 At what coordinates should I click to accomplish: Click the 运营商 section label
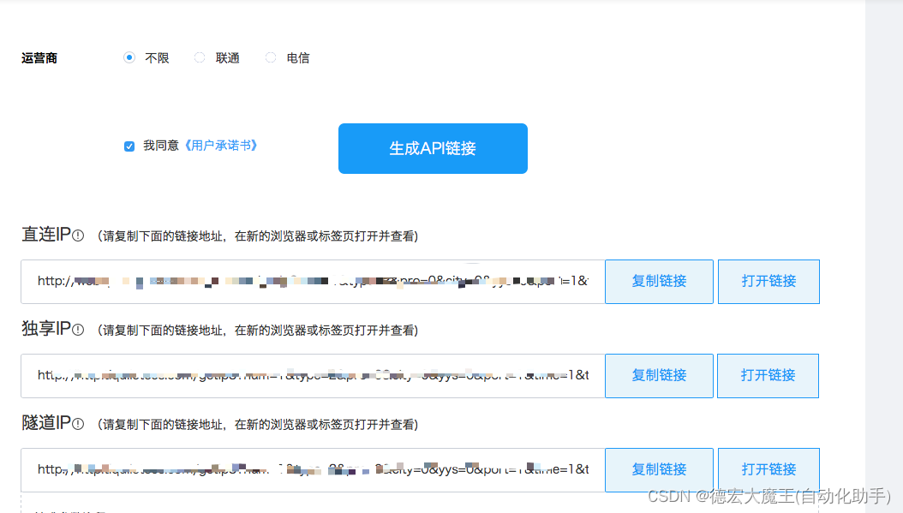39,57
